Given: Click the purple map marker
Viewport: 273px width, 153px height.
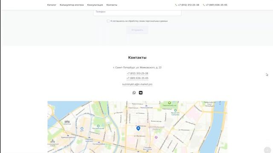Looking at the screenshot, I should coord(156,137).
